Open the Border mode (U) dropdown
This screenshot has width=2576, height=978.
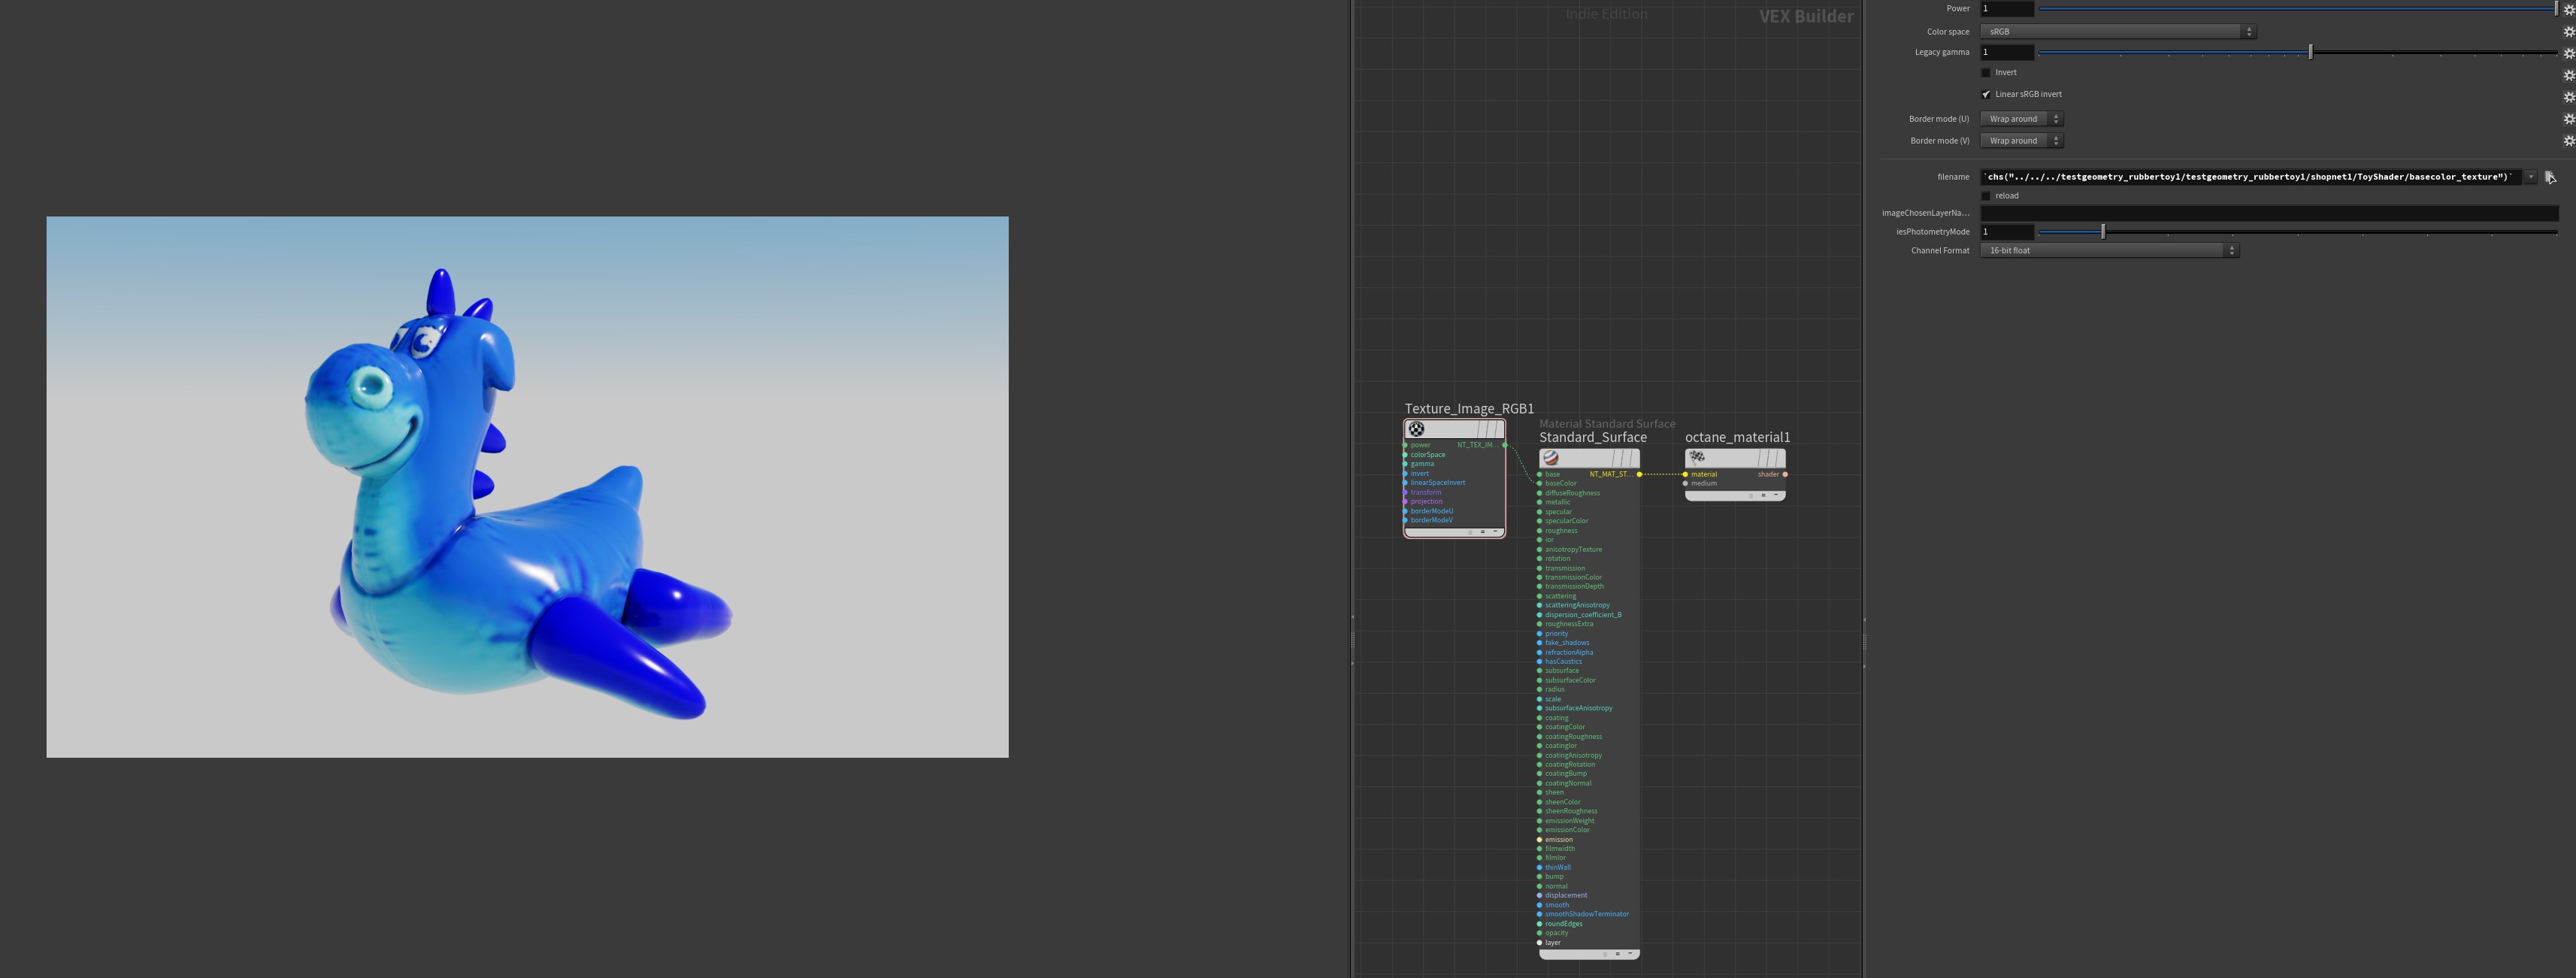[2021, 119]
